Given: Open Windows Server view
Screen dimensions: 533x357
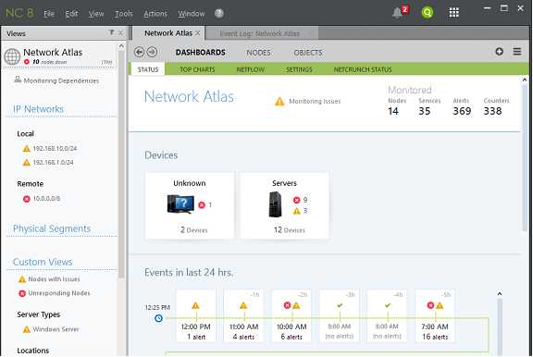Looking at the screenshot, I should click(56, 329).
